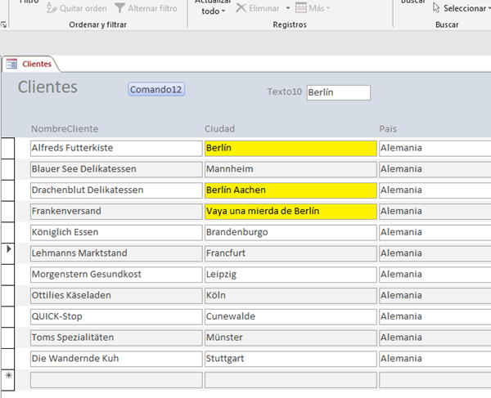
Task: Click the Quitar orden icon
Action: click(53, 8)
